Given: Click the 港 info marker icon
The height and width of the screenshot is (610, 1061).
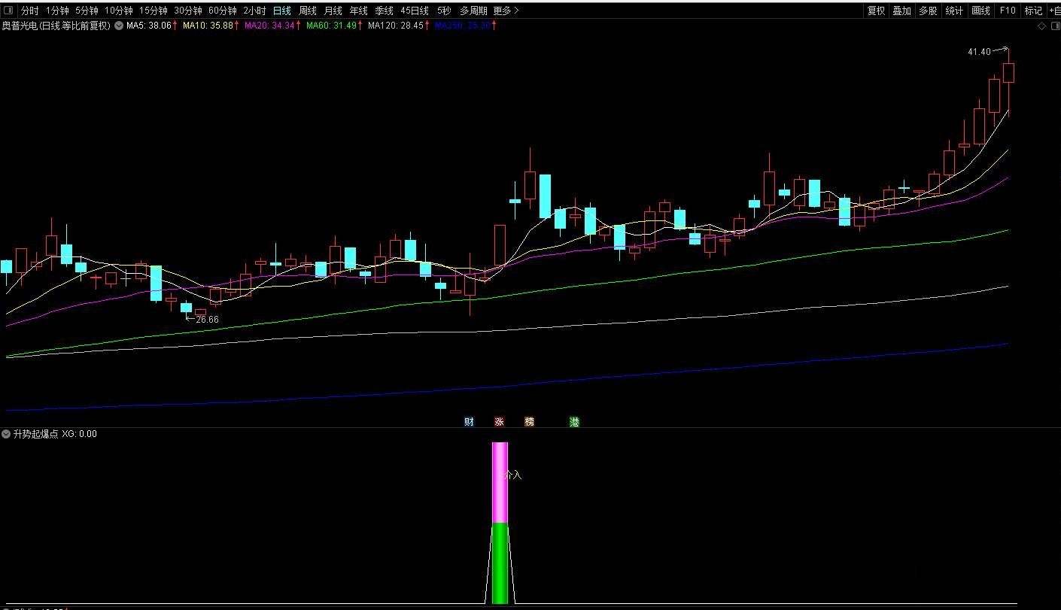Looking at the screenshot, I should 575,422.
